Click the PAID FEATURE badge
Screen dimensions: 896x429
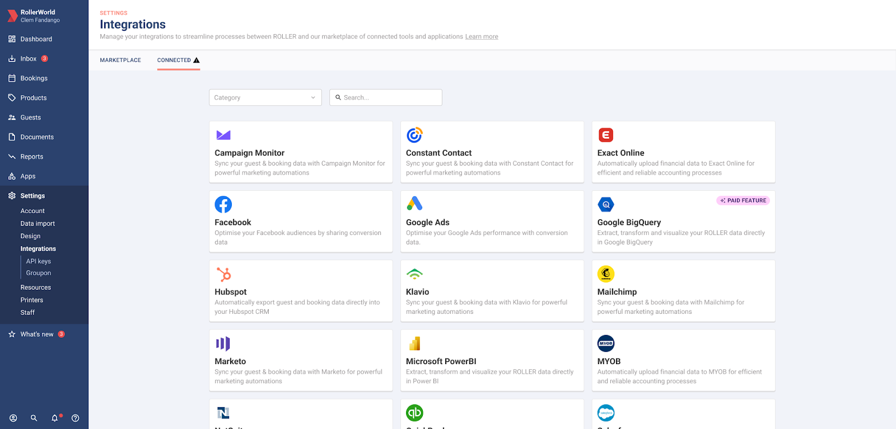click(743, 200)
